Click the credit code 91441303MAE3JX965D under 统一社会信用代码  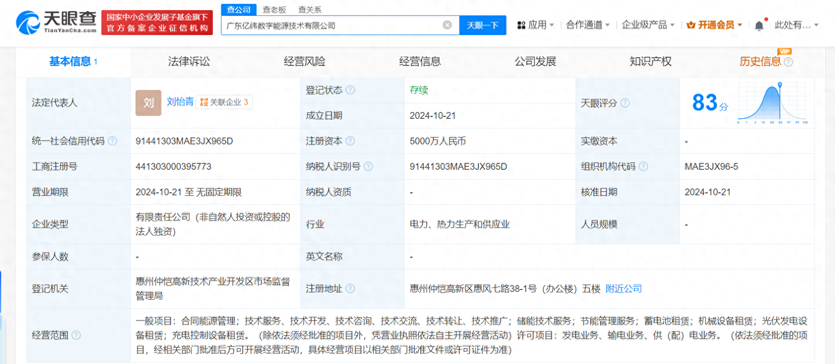184,141
